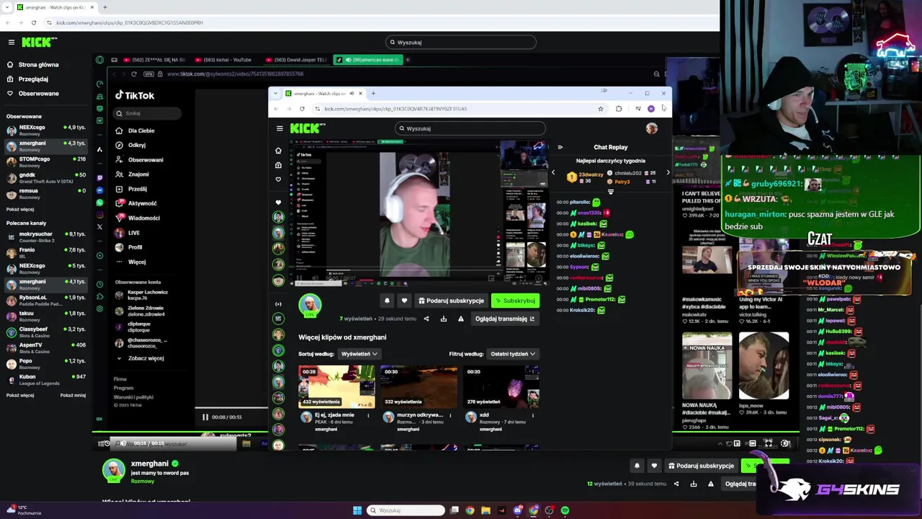Open Classybeef recommended channel

tap(46, 332)
